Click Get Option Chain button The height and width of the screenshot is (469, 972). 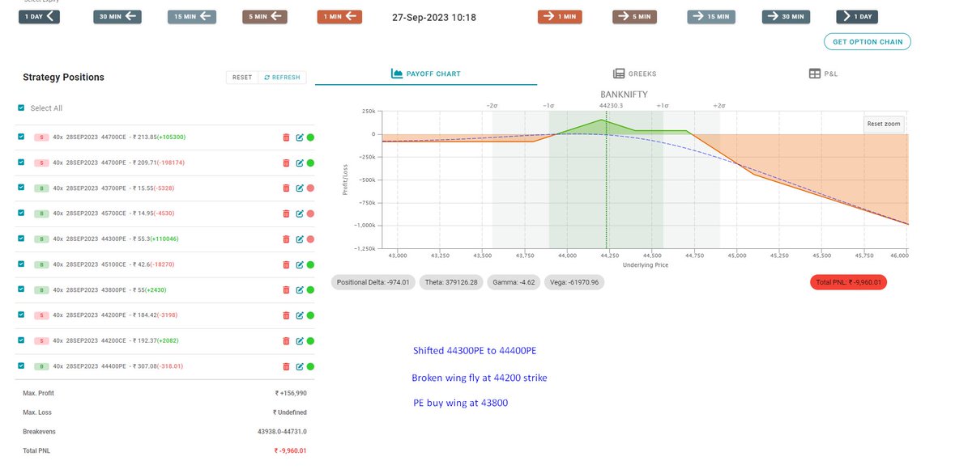[x=868, y=41]
